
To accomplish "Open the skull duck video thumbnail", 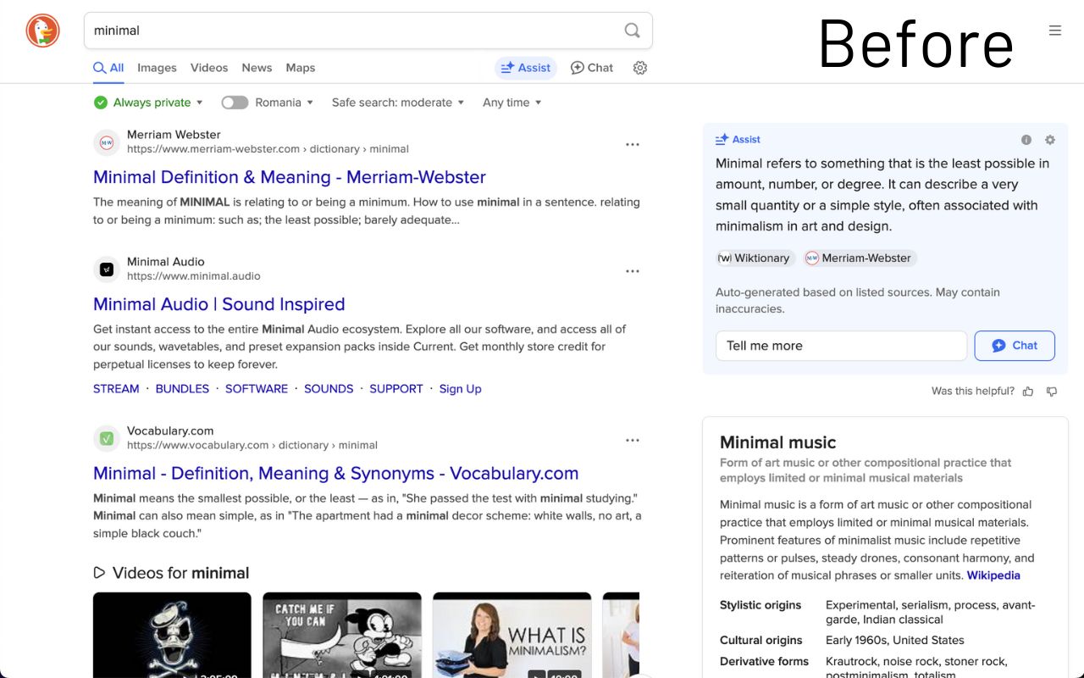I will point(172,635).
